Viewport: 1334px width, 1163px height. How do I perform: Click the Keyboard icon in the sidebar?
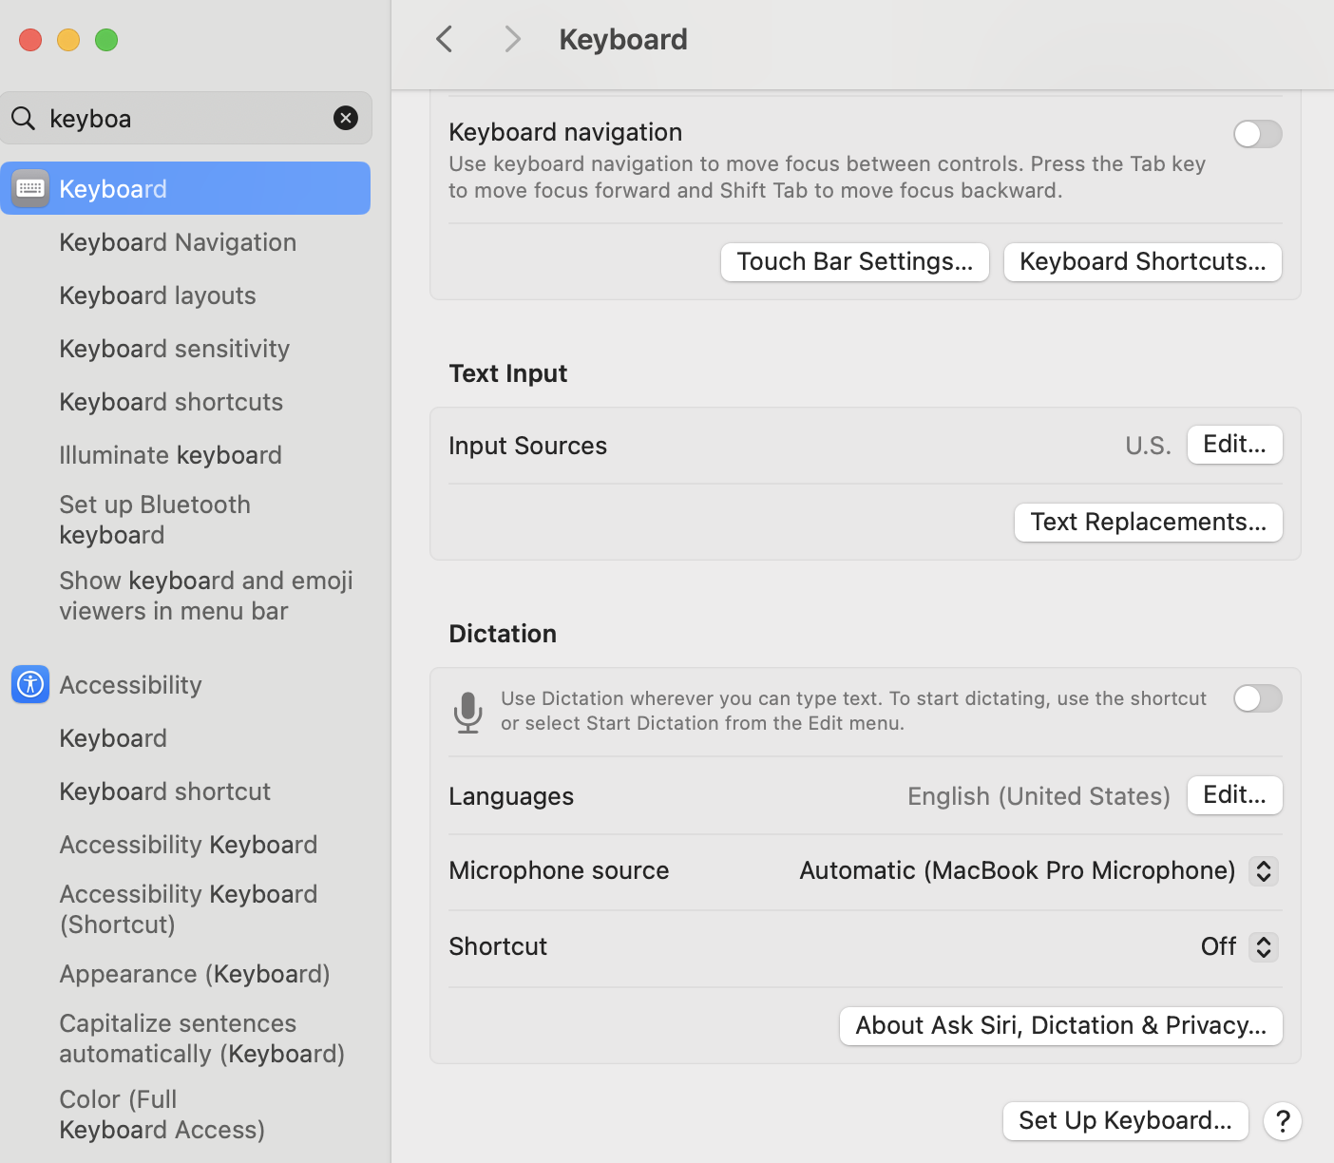30,188
